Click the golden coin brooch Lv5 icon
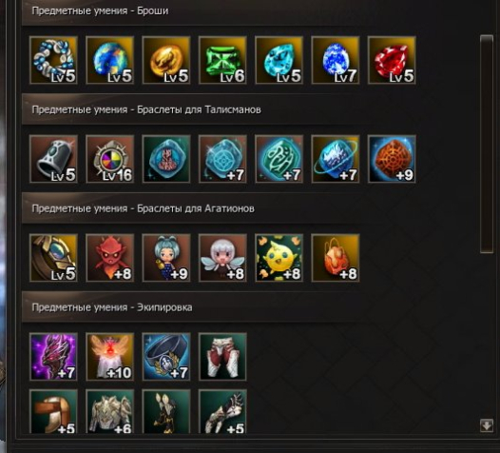500x453 pixels. coord(166,60)
